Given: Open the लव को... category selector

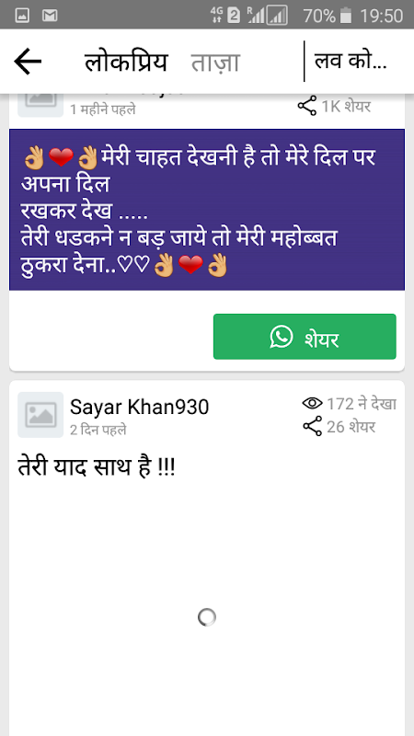Looking at the screenshot, I should 351,62.
